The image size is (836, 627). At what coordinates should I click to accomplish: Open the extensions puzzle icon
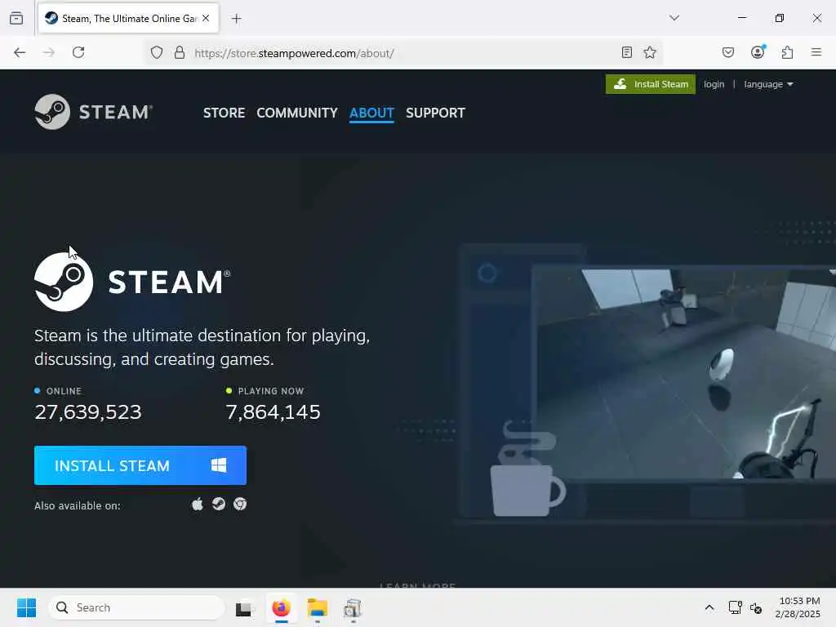click(787, 52)
